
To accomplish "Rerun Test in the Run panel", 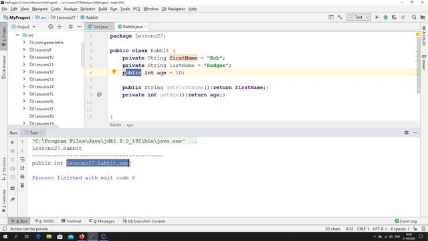I will pyautogui.click(x=13, y=143).
